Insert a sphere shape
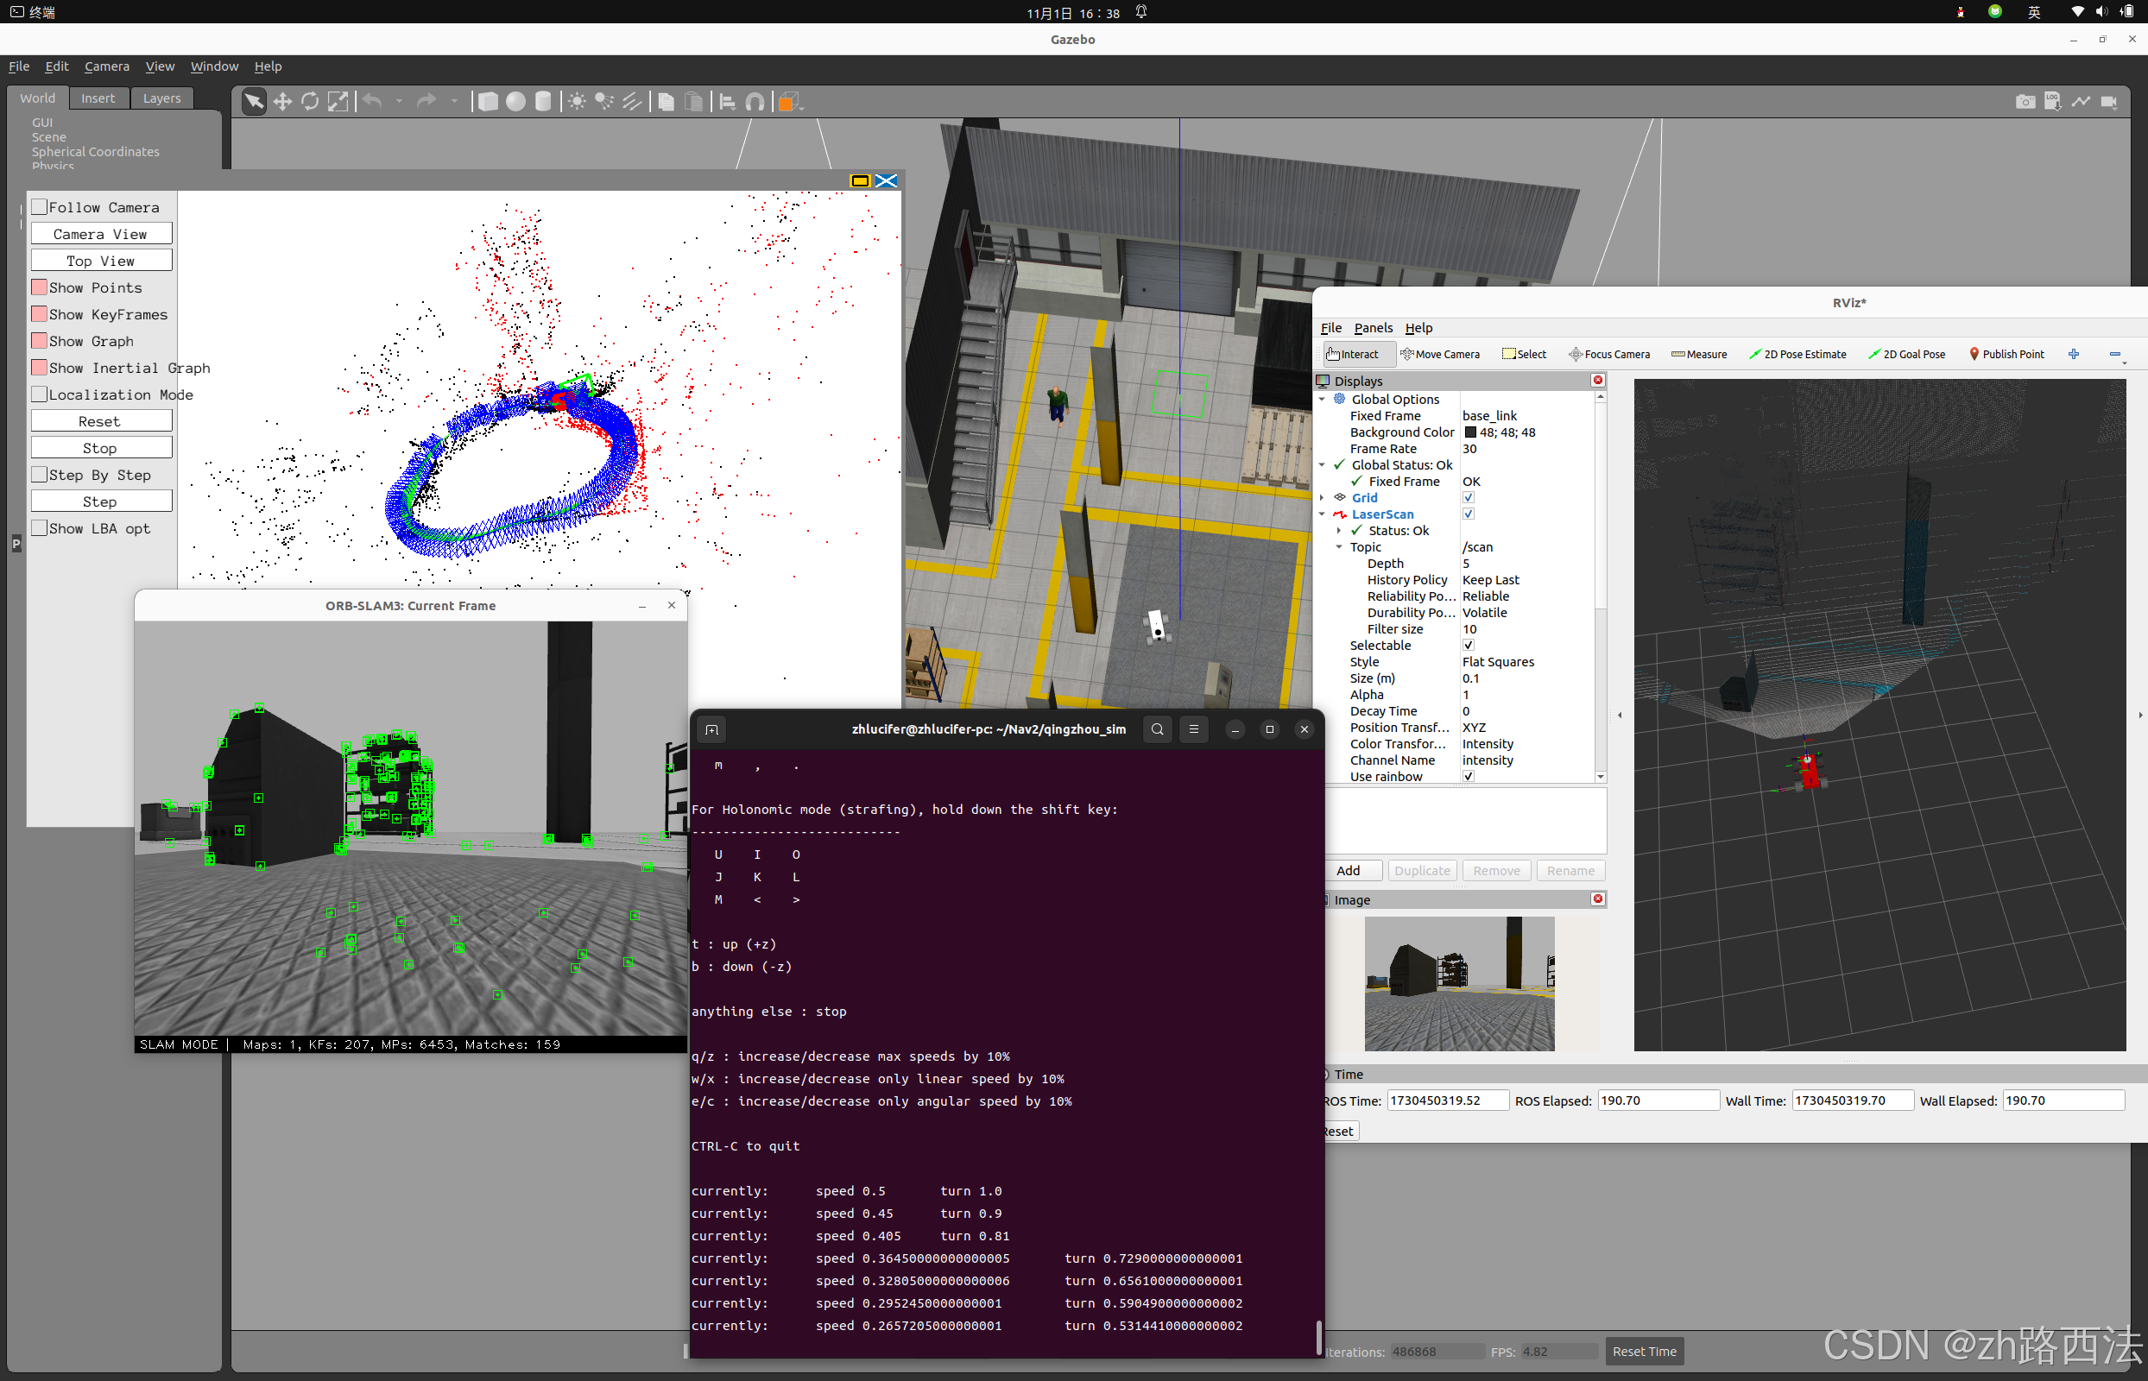The height and width of the screenshot is (1381, 2148). coord(515,101)
